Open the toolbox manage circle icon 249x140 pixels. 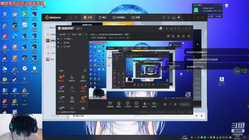[85, 71]
